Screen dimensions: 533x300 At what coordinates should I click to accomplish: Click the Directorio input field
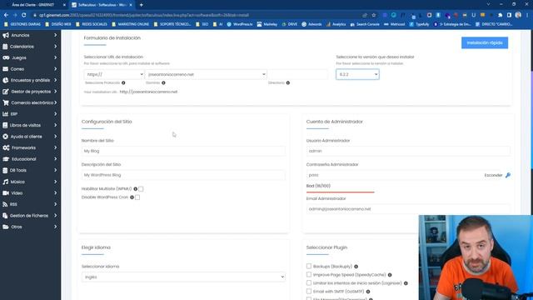tap(298, 74)
